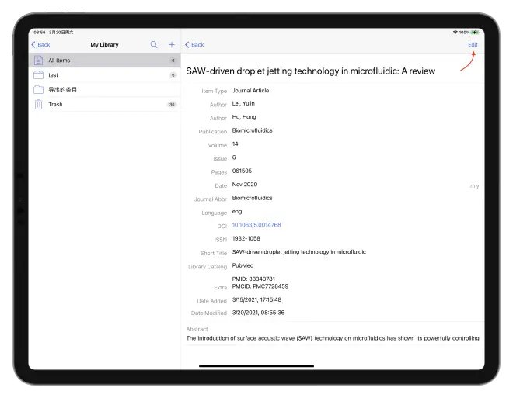Select Publication value Biomicrofluidics
This screenshot has height=398, width=513.
253,130
